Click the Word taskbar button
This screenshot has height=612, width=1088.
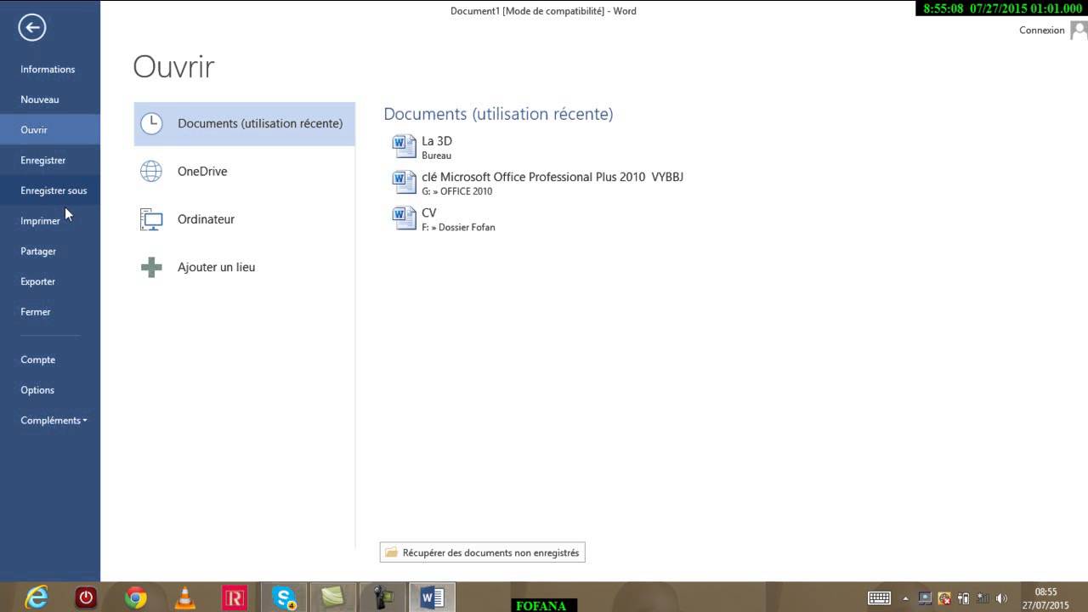pyautogui.click(x=432, y=598)
